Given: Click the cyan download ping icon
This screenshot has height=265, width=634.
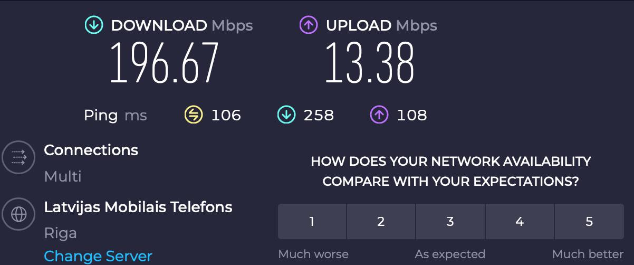Looking at the screenshot, I should (x=286, y=115).
